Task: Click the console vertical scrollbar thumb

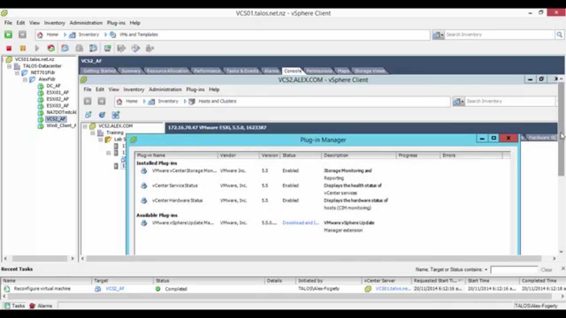Action: click(x=561, y=128)
